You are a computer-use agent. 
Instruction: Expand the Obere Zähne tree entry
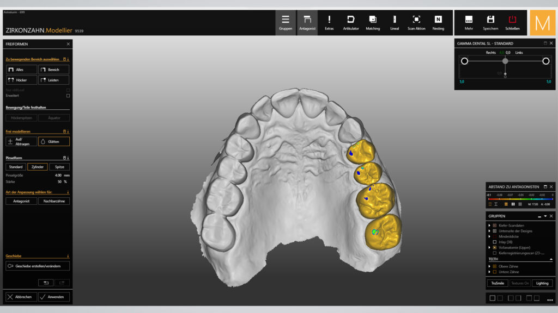pos(489,266)
